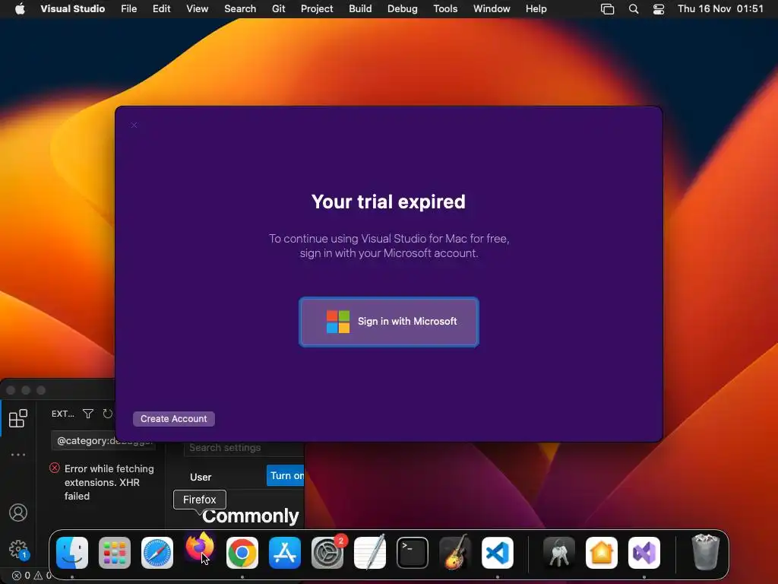Open the Build menu
The image size is (778, 584).
pyautogui.click(x=360, y=8)
